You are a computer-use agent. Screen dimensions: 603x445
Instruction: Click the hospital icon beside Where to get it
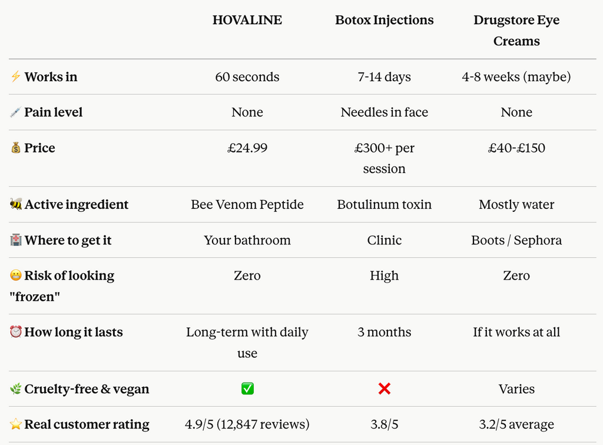16,240
